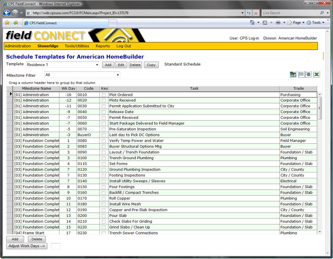The height and width of the screenshot is (259, 333).
Task: Click the browser Back arrow button
Action: [7, 13]
